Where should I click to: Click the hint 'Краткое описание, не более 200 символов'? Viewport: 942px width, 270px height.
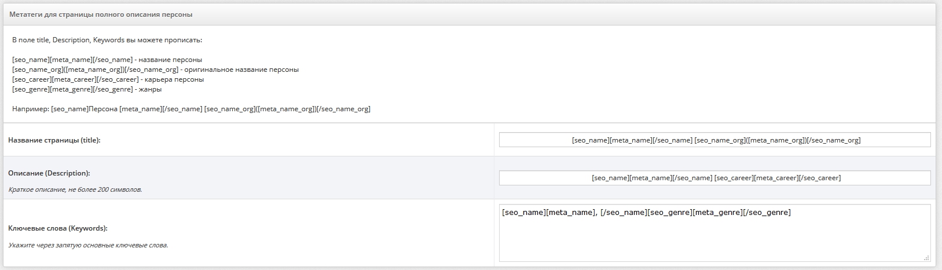point(75,189)
